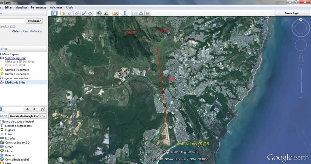This screenshot has width=311, height=164.
Task: Click the Estradas road icon
Action: (x=2, y=138)
